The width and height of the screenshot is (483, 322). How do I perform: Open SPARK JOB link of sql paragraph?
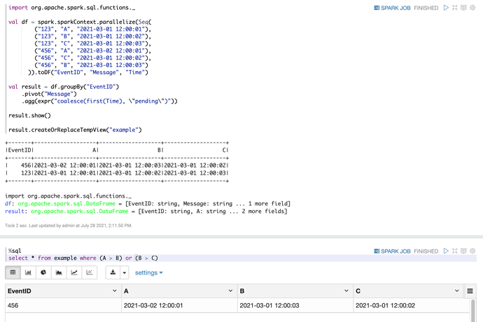tap(392, 251)
